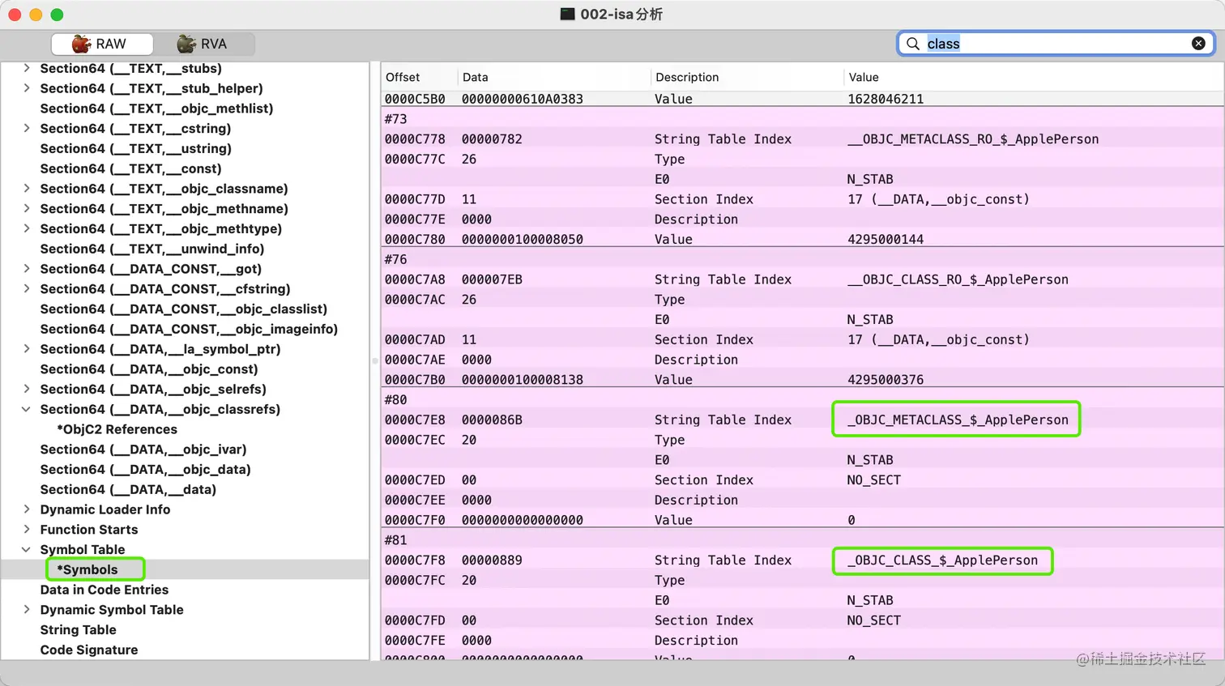
Task: Select the __OBJC_CLASS_RO_$_ApplePerson value
Action: [958, 279]
